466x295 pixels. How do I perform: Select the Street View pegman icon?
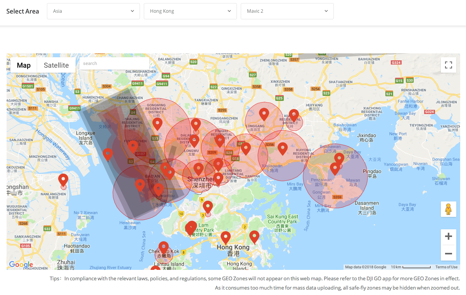point(449,209)
